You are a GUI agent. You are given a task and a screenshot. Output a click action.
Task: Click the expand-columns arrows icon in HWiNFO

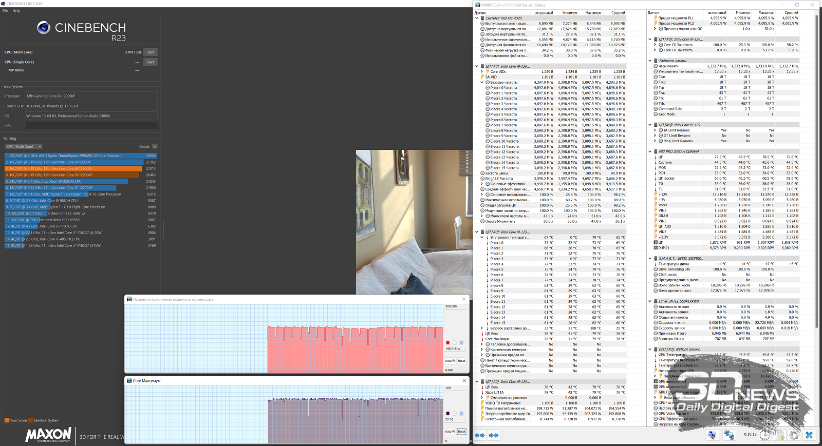[x=479, y=435]
